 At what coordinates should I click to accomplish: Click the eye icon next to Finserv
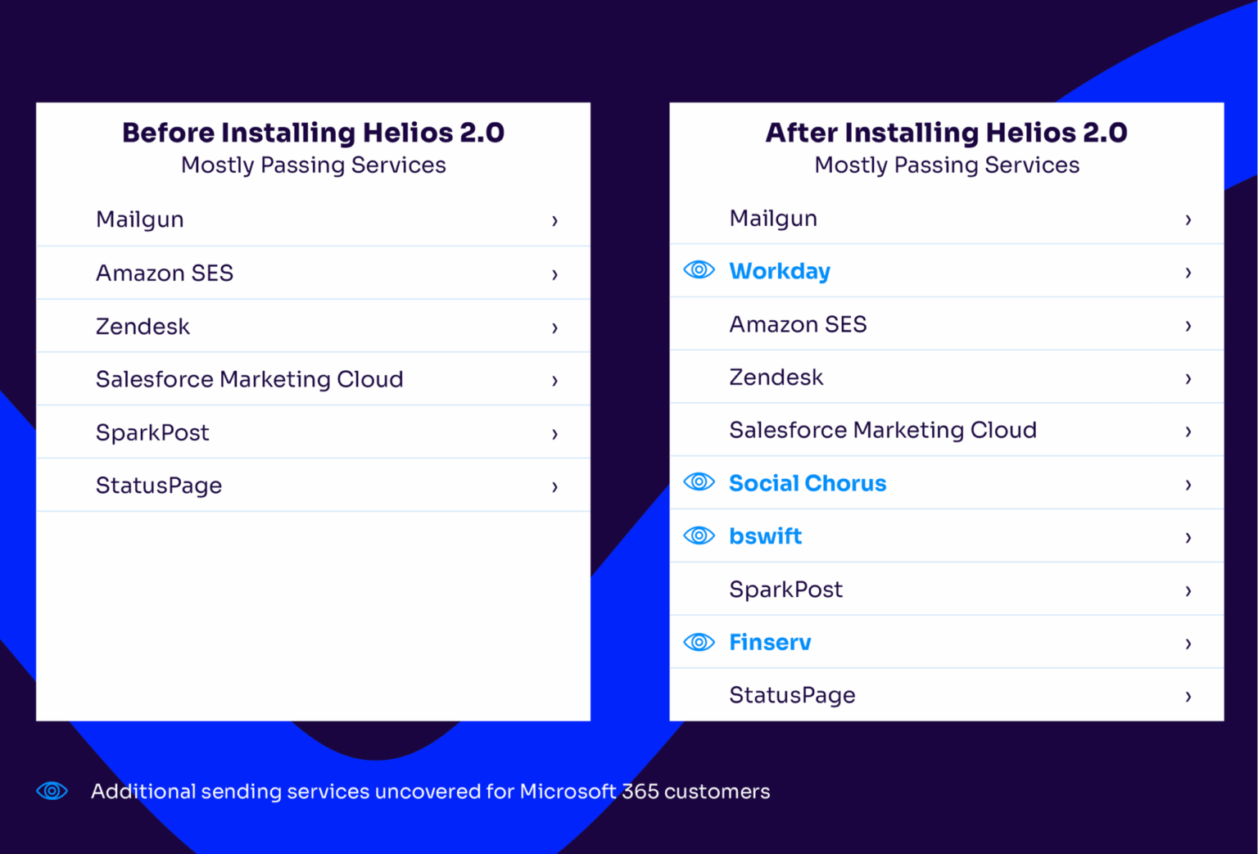[699, 642]
